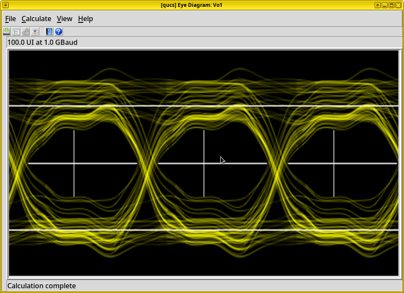This screenshot has height=293, width=404.
Task: Click the green download/export toolbar icon
Action: pyautogui.click(x=6, y=31)
